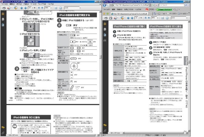Click the scrolling page mode icon in Adobe Reader

point(56,8)
